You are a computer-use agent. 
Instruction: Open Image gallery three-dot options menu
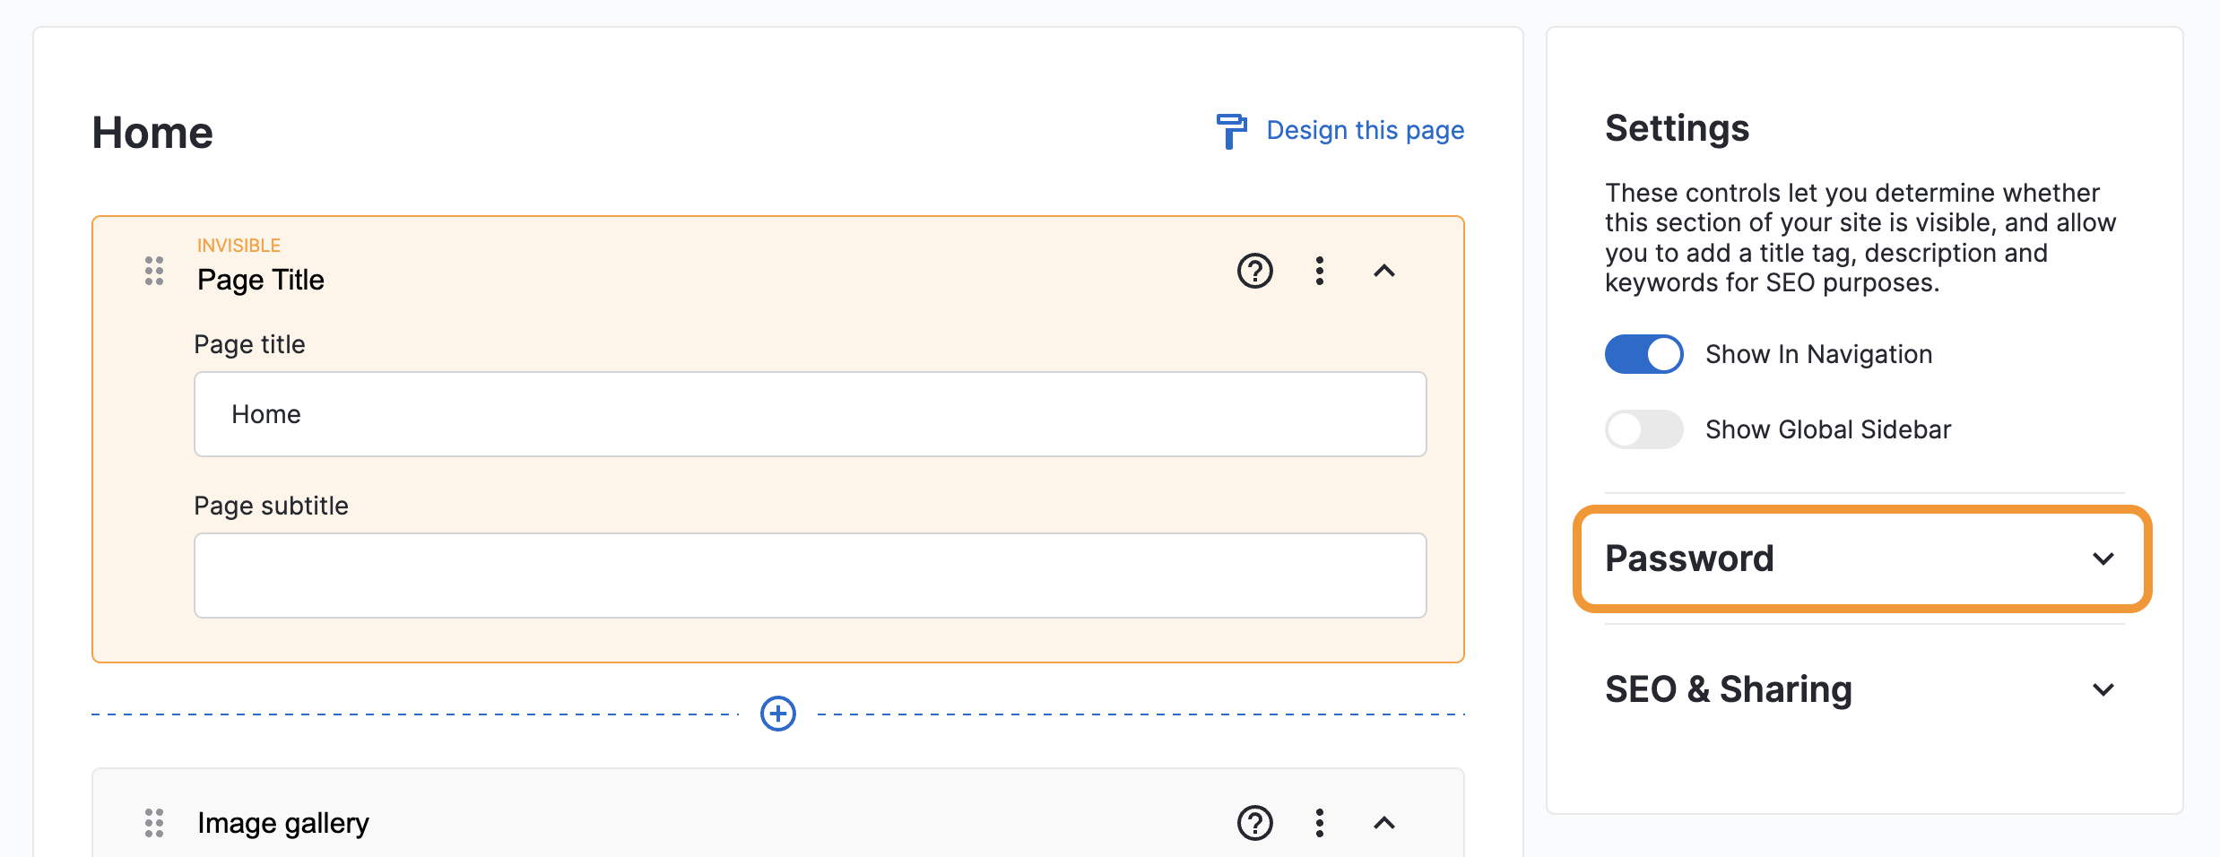tap(1319, 823)
